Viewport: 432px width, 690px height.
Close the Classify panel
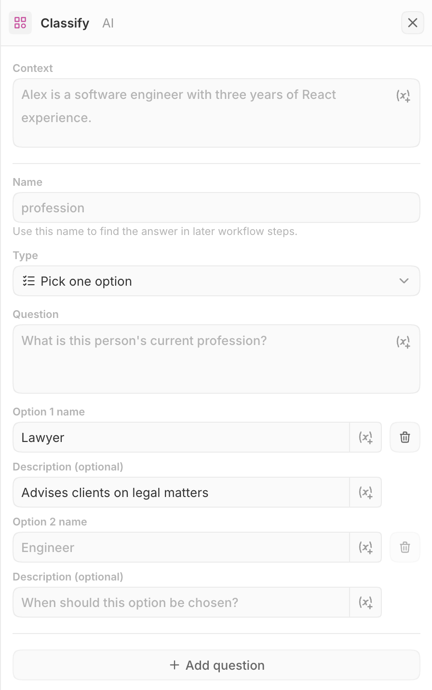(x=413, y=23)
